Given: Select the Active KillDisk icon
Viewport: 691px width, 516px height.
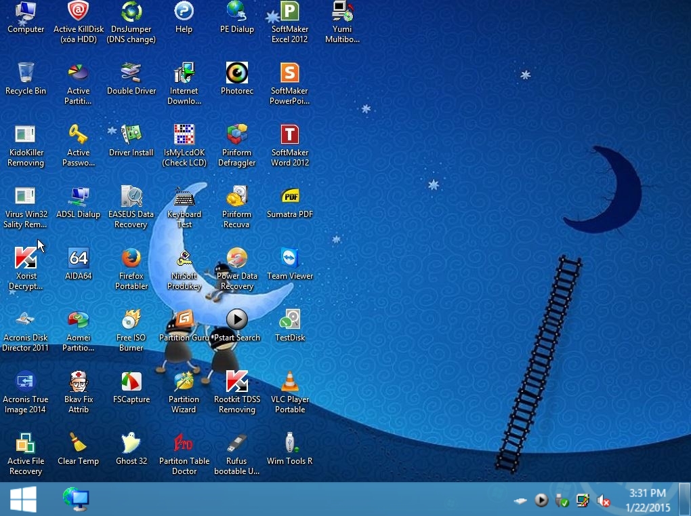Looking at the screenshot, I should [79, 12].
